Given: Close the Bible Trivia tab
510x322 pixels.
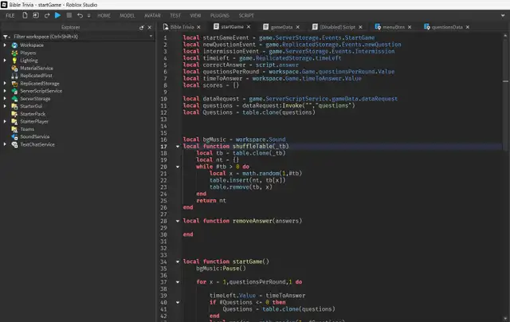Looking at the screenshot, I should click(x=198, y=27).
